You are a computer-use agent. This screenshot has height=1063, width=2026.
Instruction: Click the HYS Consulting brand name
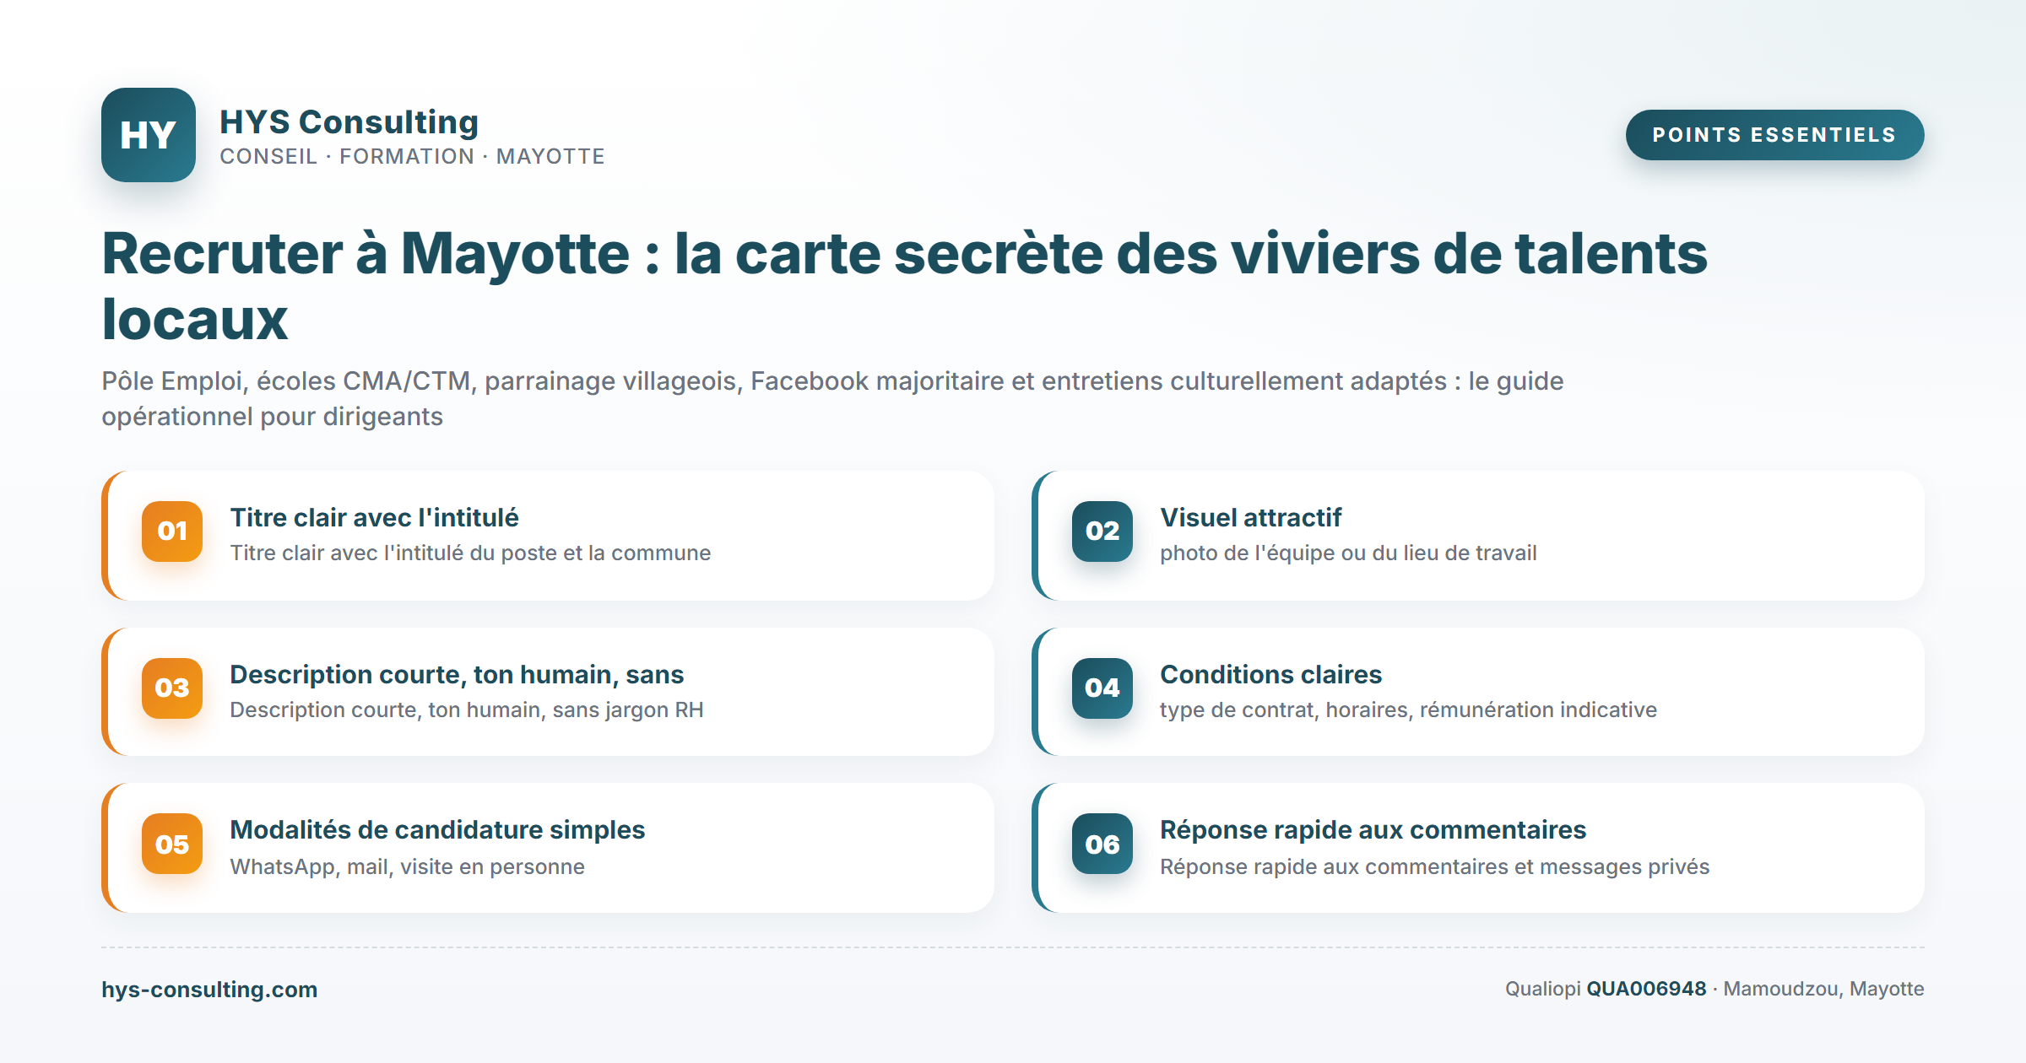tap(349, 122)
